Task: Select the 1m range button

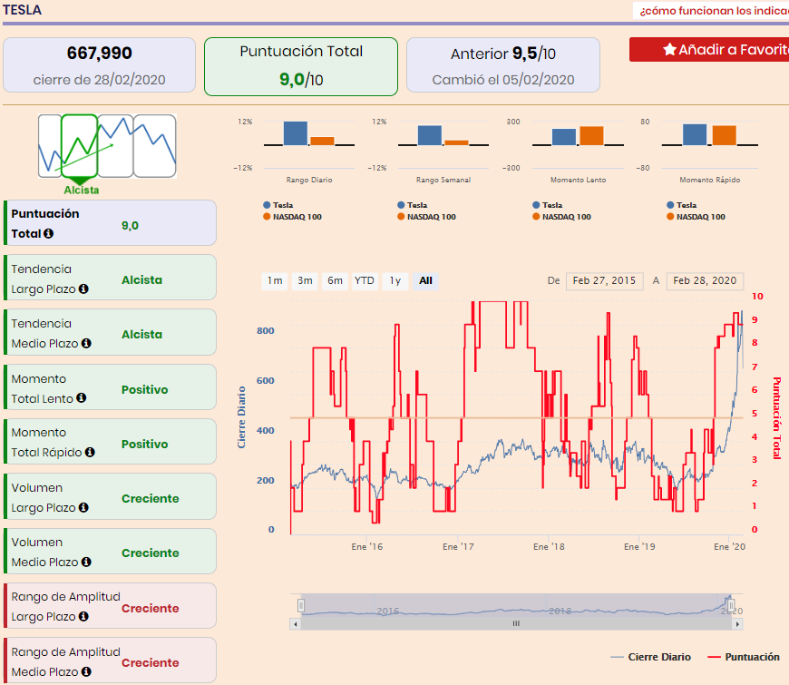Action: [275, 281]
